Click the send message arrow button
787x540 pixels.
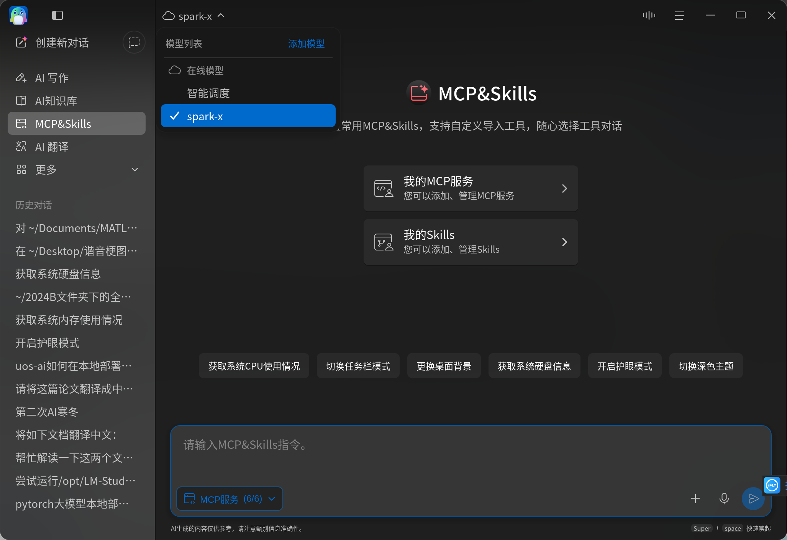[x=753, y=498]
